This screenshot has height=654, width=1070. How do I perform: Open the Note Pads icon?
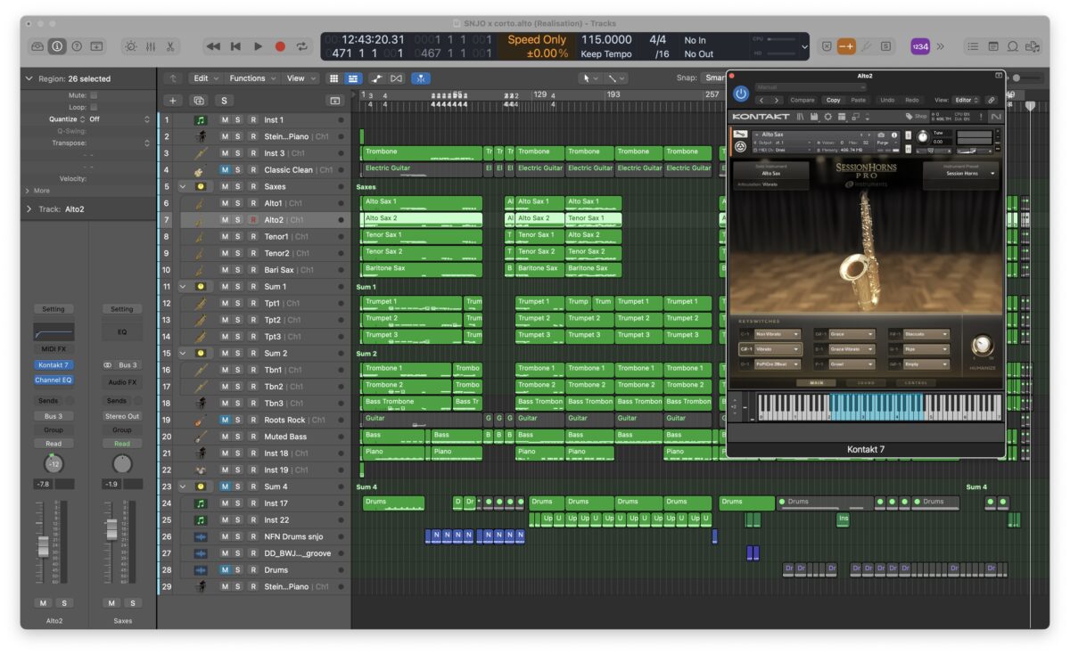[992, 46]
